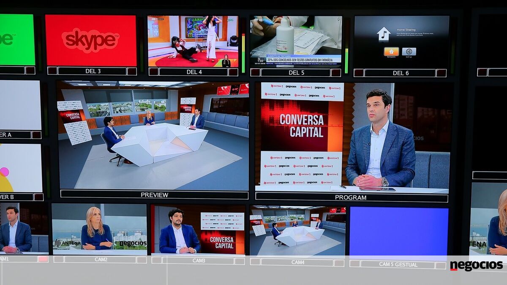This screenshot has width=507, height=285.
Task: Click the tally square right of DEL 3
Action: (132, 71)
